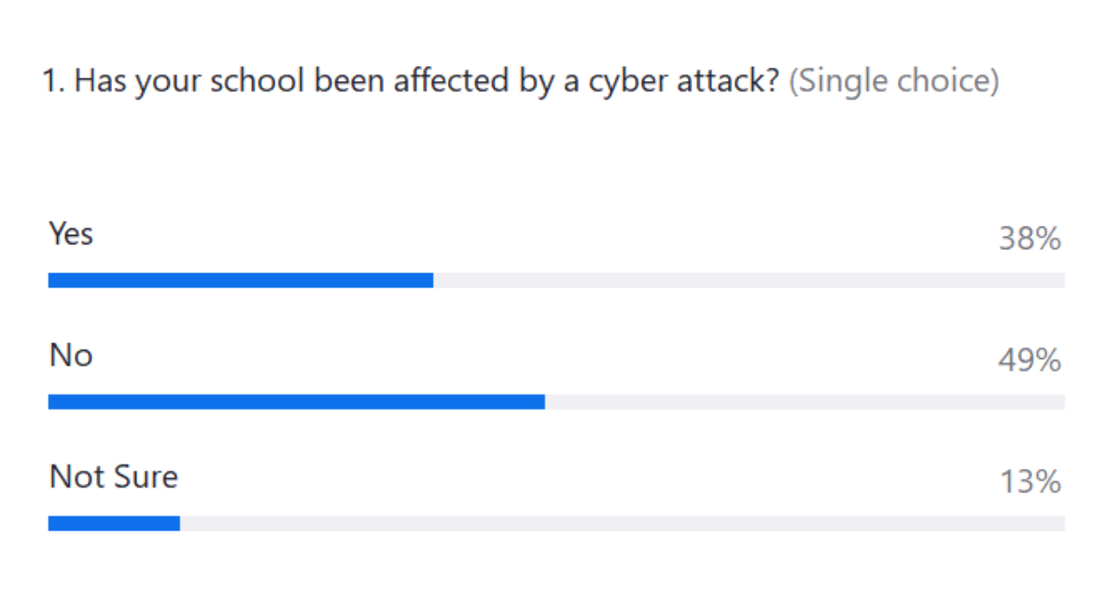This screenshot has width=1120, height=594.
Task: Click the blue filled part of No bar
Action: point(296,402)
